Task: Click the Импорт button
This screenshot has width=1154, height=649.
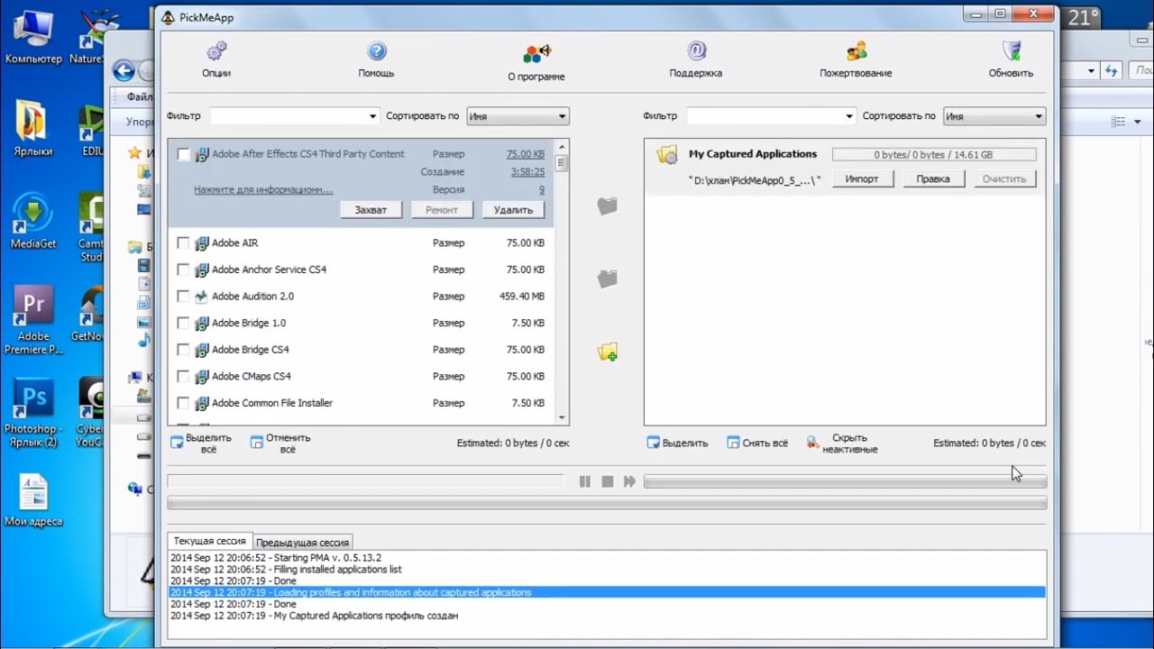Action: 862,178
